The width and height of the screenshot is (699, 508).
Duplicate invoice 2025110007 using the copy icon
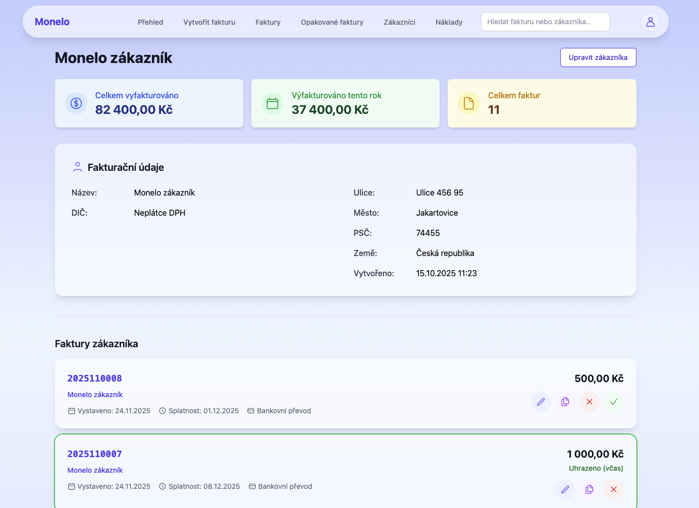point(589,489)
